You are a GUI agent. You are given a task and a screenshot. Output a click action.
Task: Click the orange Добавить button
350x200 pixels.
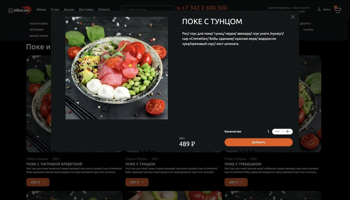[x=259, y=142]
